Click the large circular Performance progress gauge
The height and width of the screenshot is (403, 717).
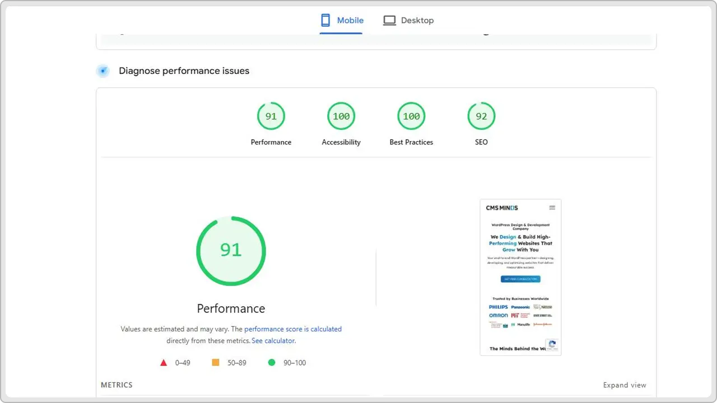click(231, 251)
